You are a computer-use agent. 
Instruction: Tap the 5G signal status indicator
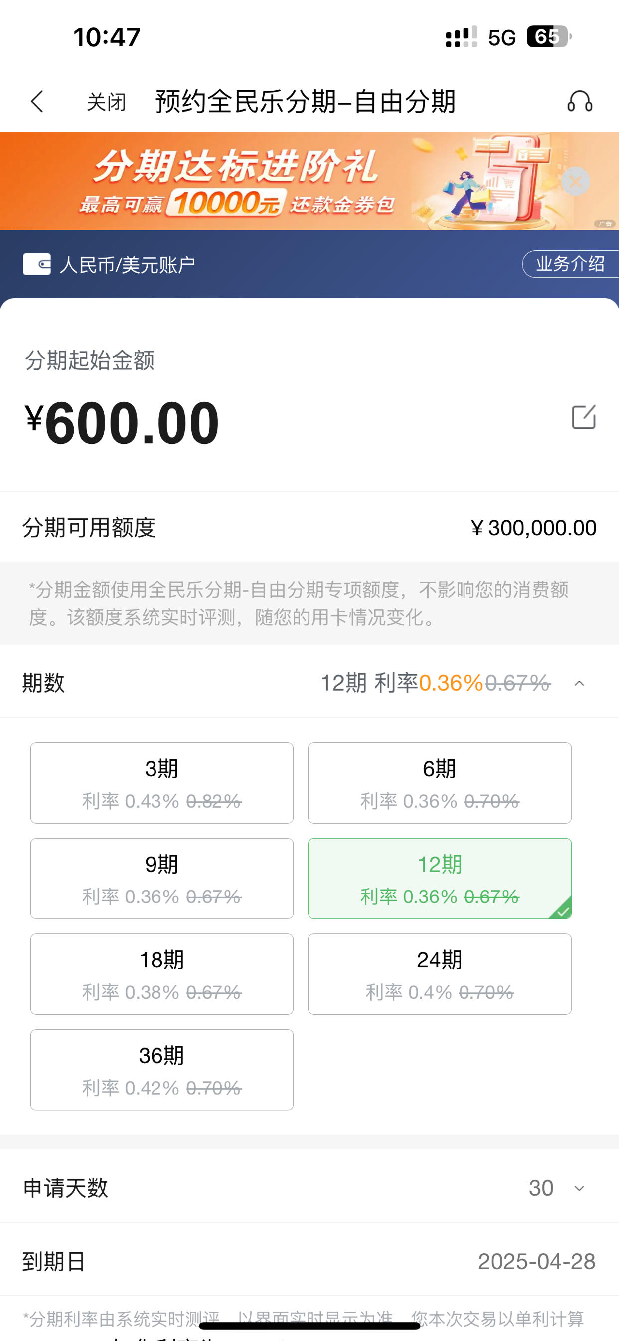pyautogui.click(x=502, y=37)
